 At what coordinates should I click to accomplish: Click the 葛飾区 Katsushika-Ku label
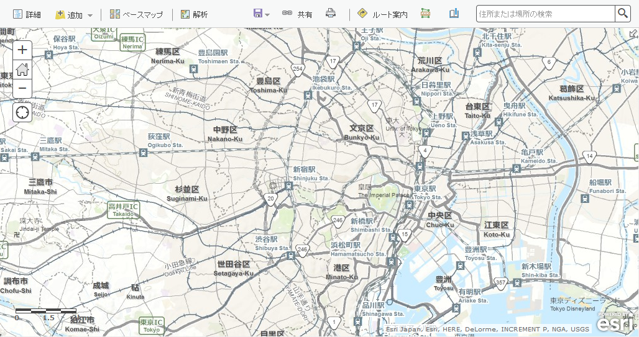[x=571, y=93]
